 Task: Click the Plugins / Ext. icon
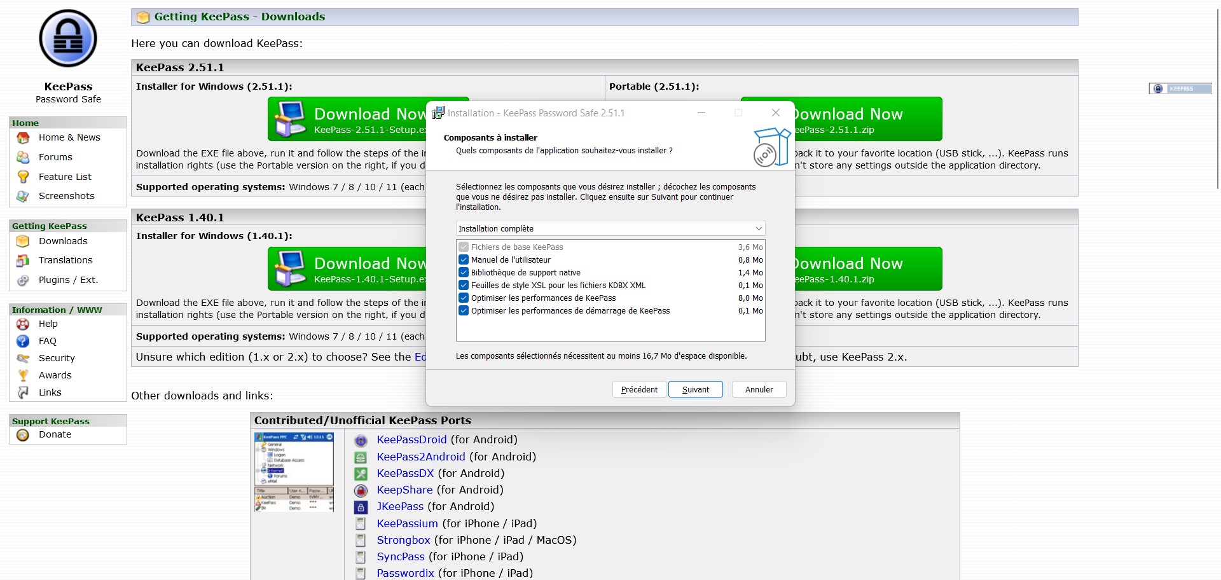click(x=23, y=280)
